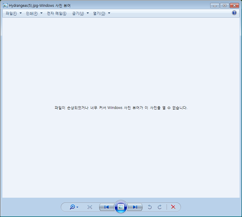Expand the 열기(O) dropdown arrow
This screenshot has width=242, height=217.
tap(109, 13)
